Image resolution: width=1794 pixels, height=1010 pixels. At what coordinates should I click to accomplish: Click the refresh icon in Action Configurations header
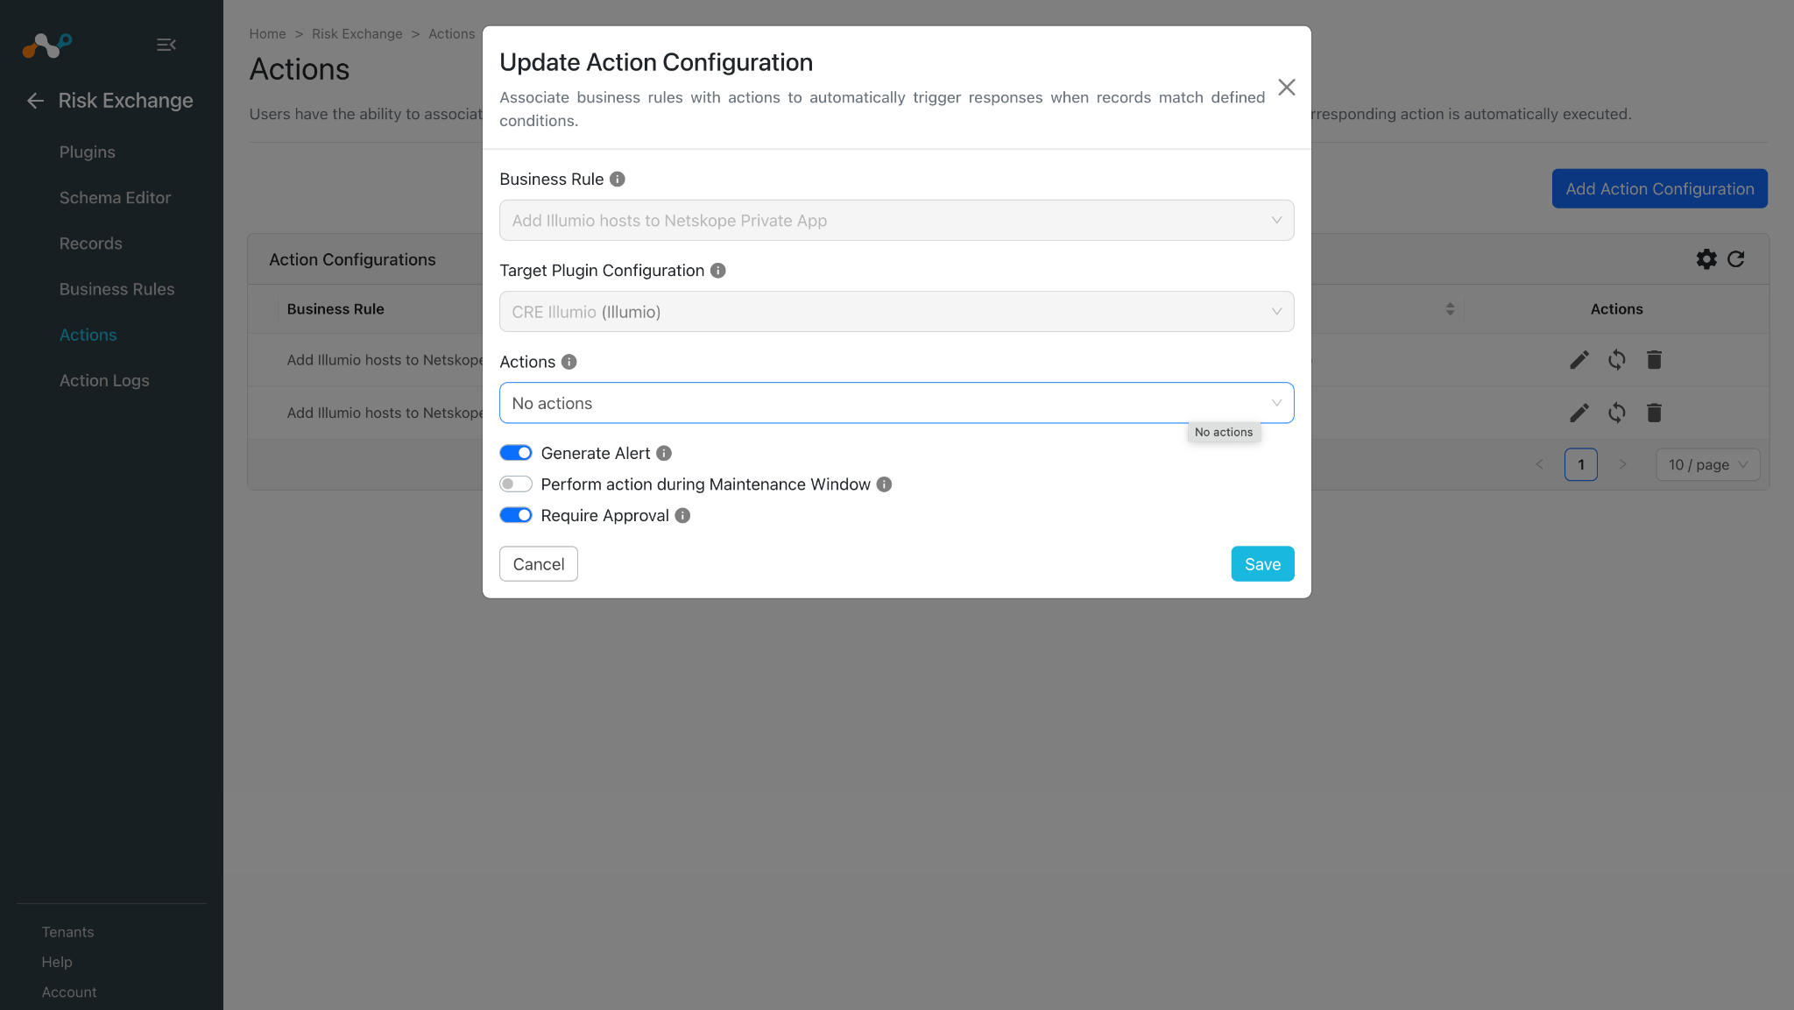click(x=1735, y=259)
